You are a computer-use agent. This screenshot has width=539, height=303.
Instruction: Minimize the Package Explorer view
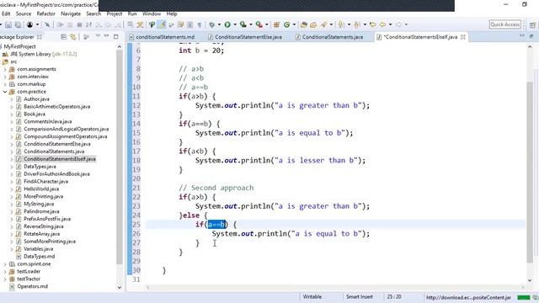pyautogui.click(x=107, y=35)
